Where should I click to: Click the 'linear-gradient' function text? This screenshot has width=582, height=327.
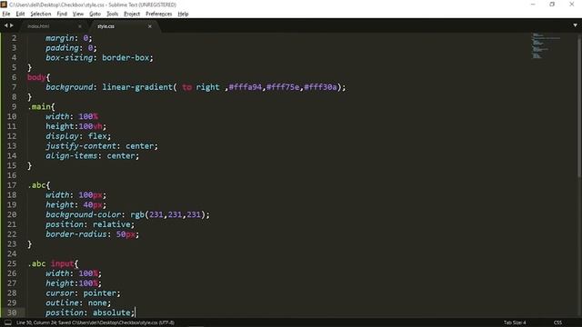pyautogui.click(x=137, y=87)
